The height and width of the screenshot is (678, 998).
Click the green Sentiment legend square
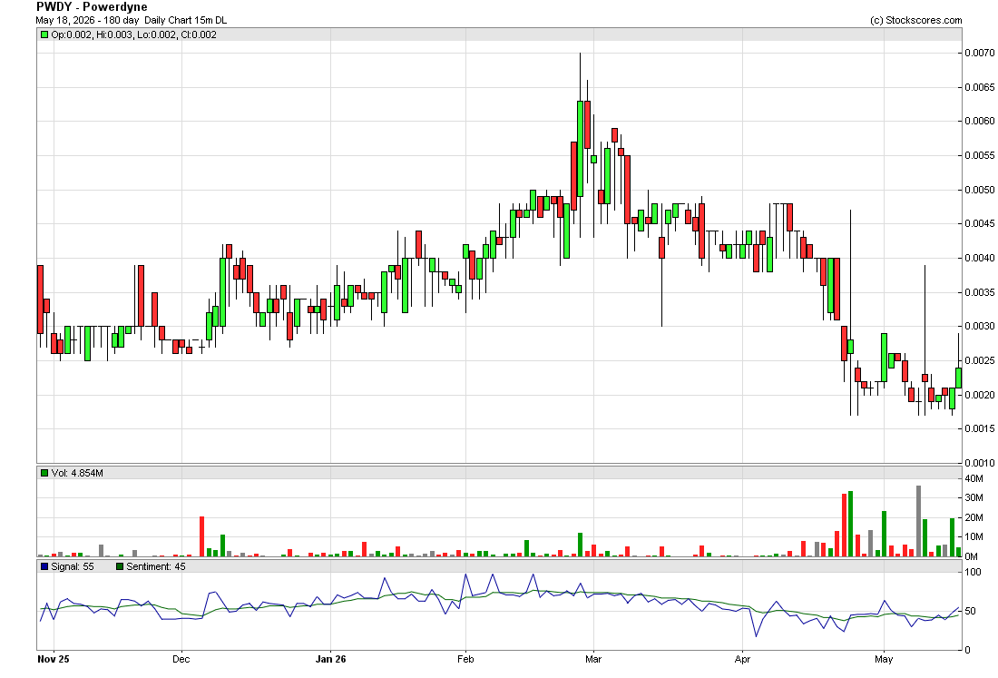tap(120, 566)
